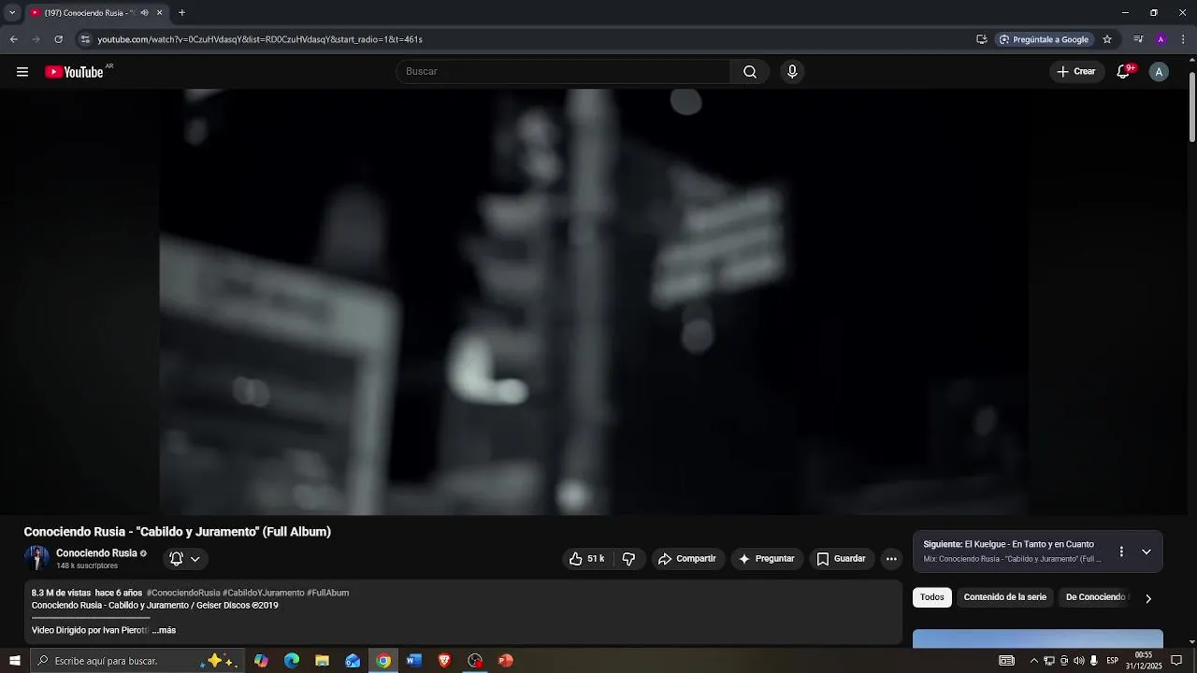Bookmark this page with star icon

(x=1107, y=39)
